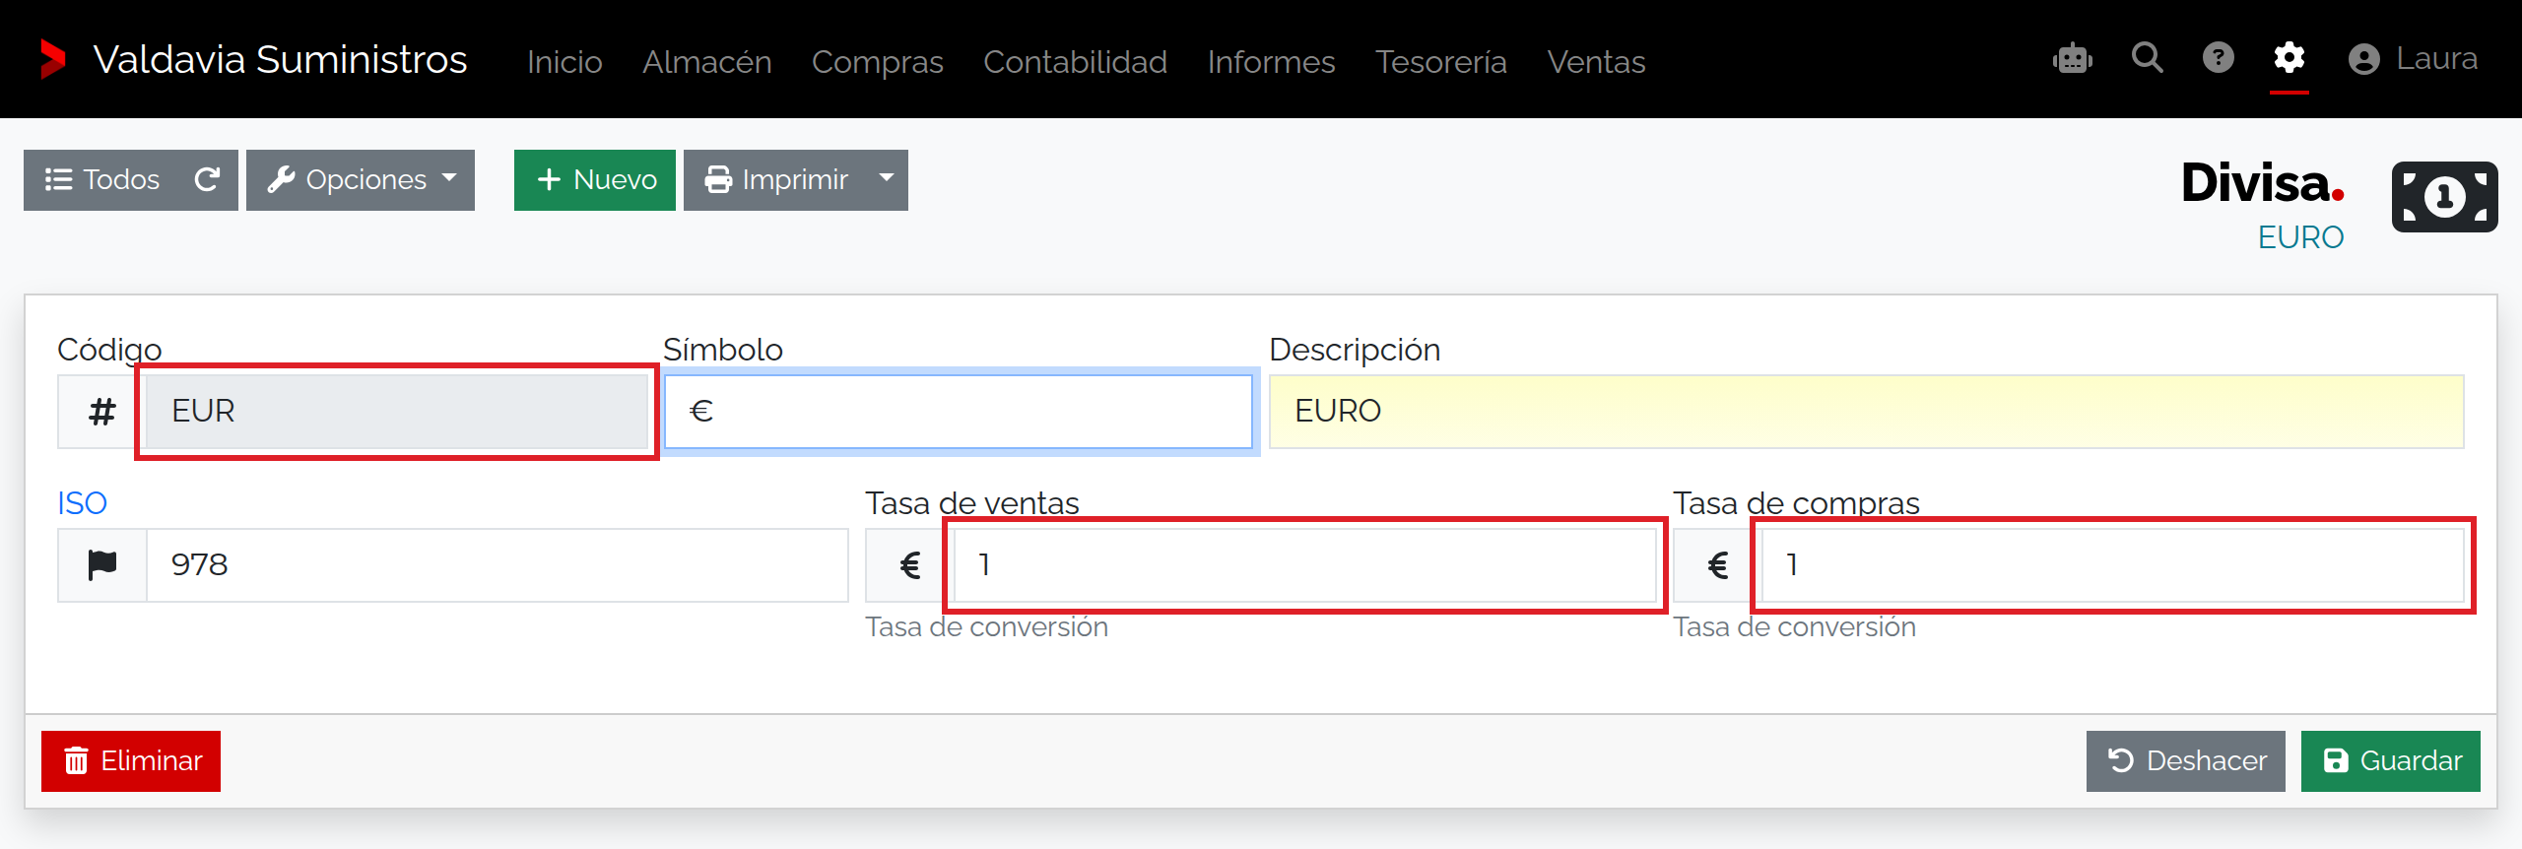Open the Informes menu
Viewport: 2522px width, 849px height.
(1272, 61)
